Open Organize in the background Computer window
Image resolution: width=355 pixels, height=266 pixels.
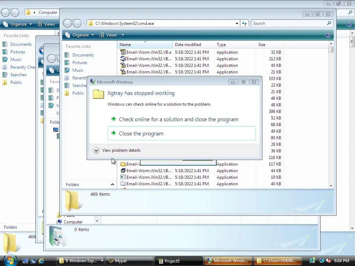[x=18, y=24]
